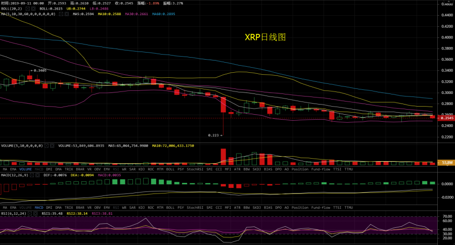
Task: Close the RSI(6,12,24) sub-panel via its X
Action: click(35, 213)
